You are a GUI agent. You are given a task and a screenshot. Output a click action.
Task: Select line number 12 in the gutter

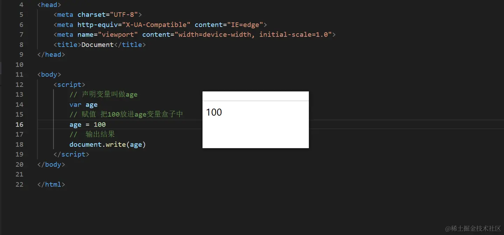(20, 84)
